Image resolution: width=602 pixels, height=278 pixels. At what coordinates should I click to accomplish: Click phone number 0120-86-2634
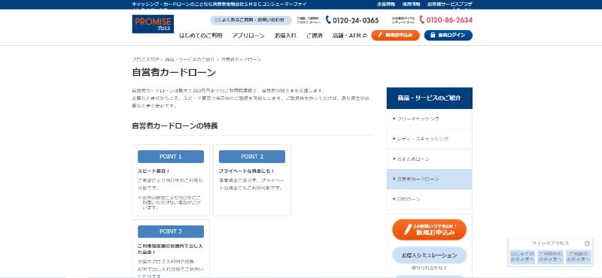[449, 20]
